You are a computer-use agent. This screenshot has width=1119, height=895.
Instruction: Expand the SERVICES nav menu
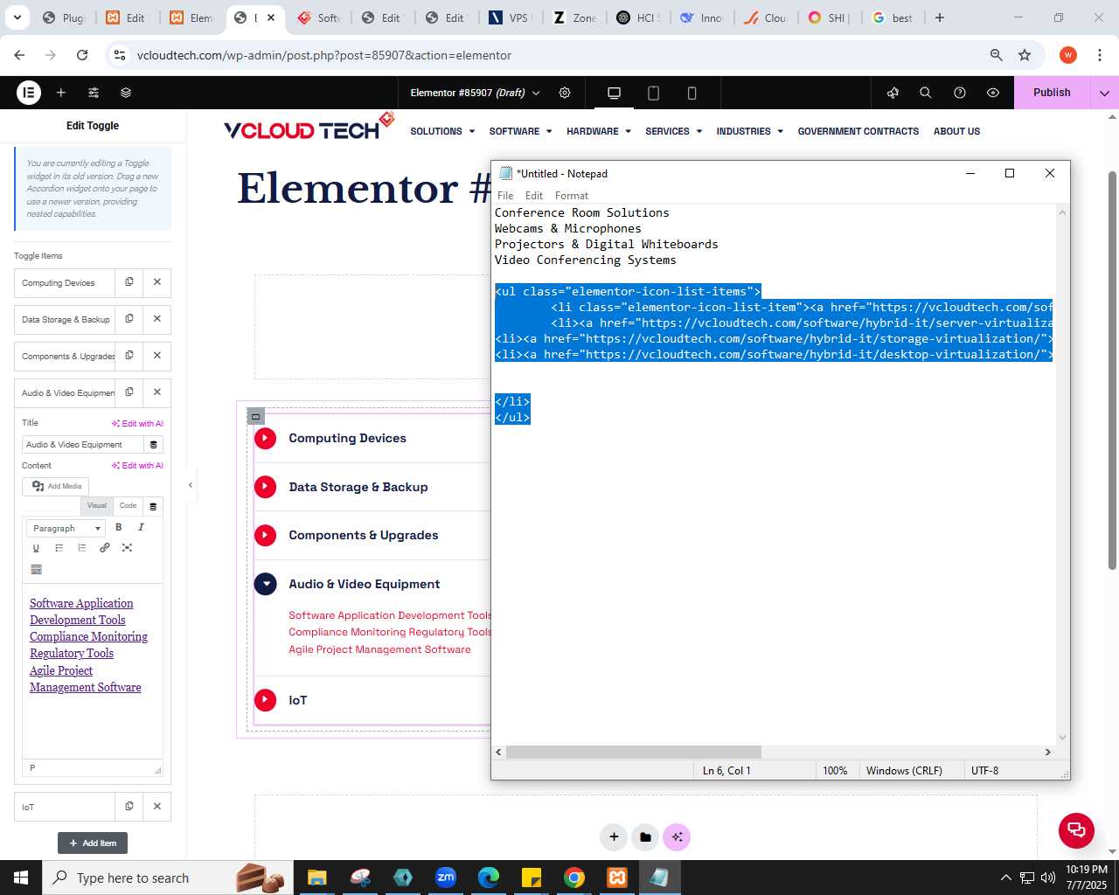(673, 131)
